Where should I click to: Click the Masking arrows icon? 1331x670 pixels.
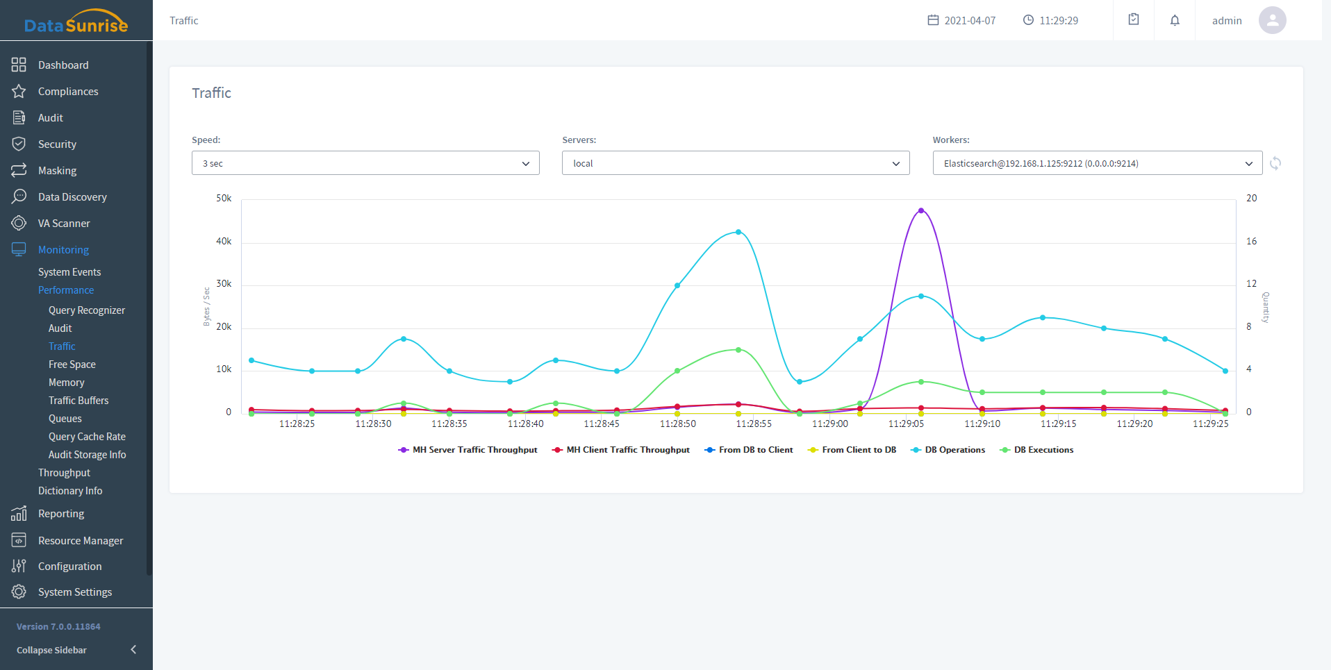point(19,170)
